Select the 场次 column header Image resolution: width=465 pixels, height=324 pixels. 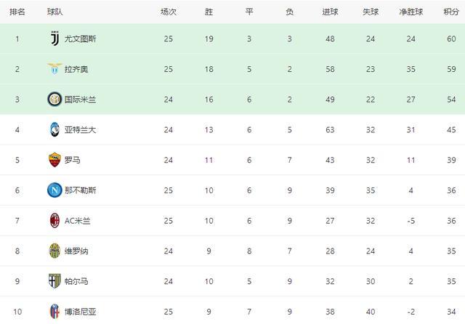point(168,12)
